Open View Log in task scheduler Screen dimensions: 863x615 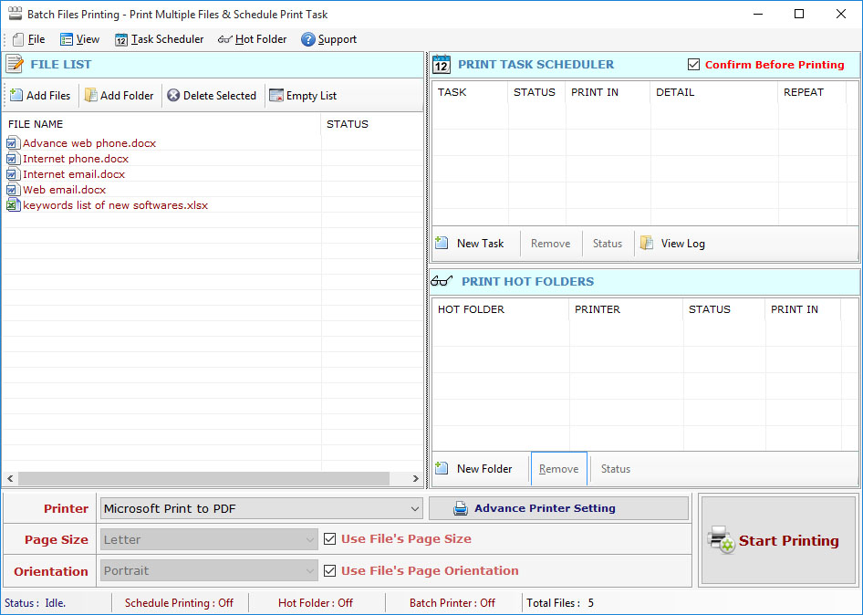click(x=673, y=244)
